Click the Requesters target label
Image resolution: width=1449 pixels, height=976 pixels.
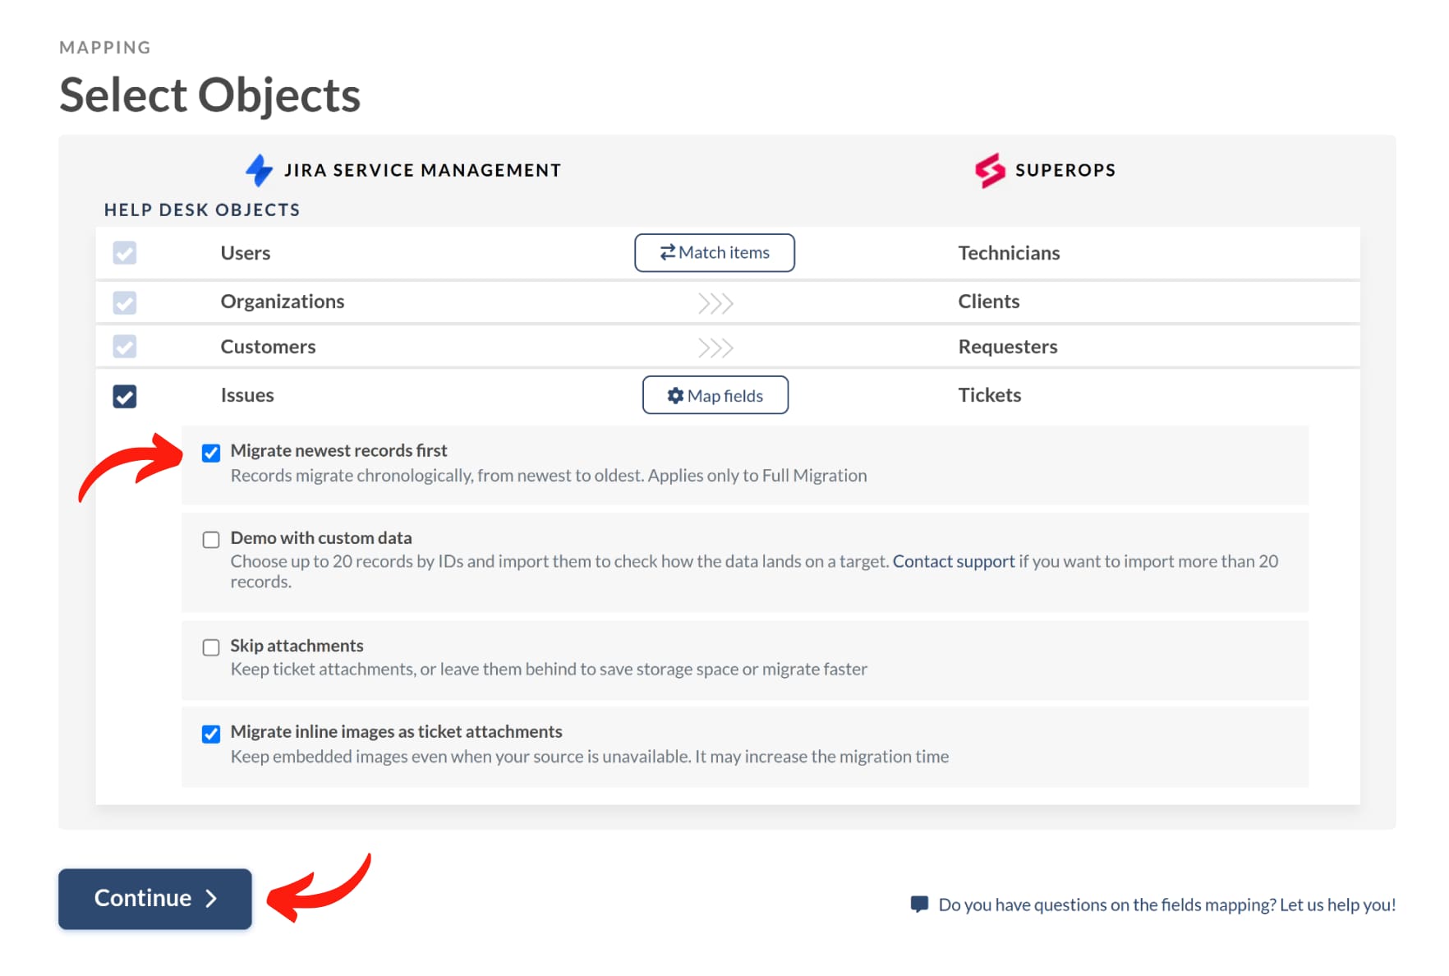click(x=1008, y=347)
